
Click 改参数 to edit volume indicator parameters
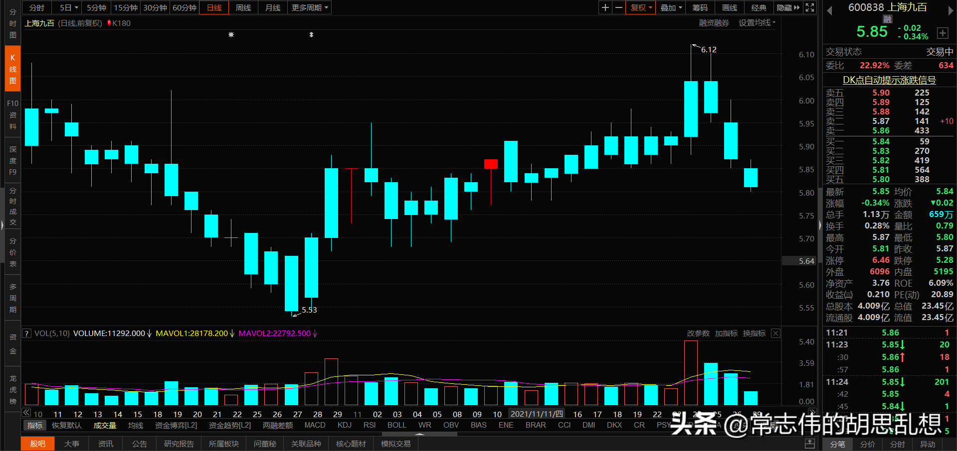click(697, 333)
